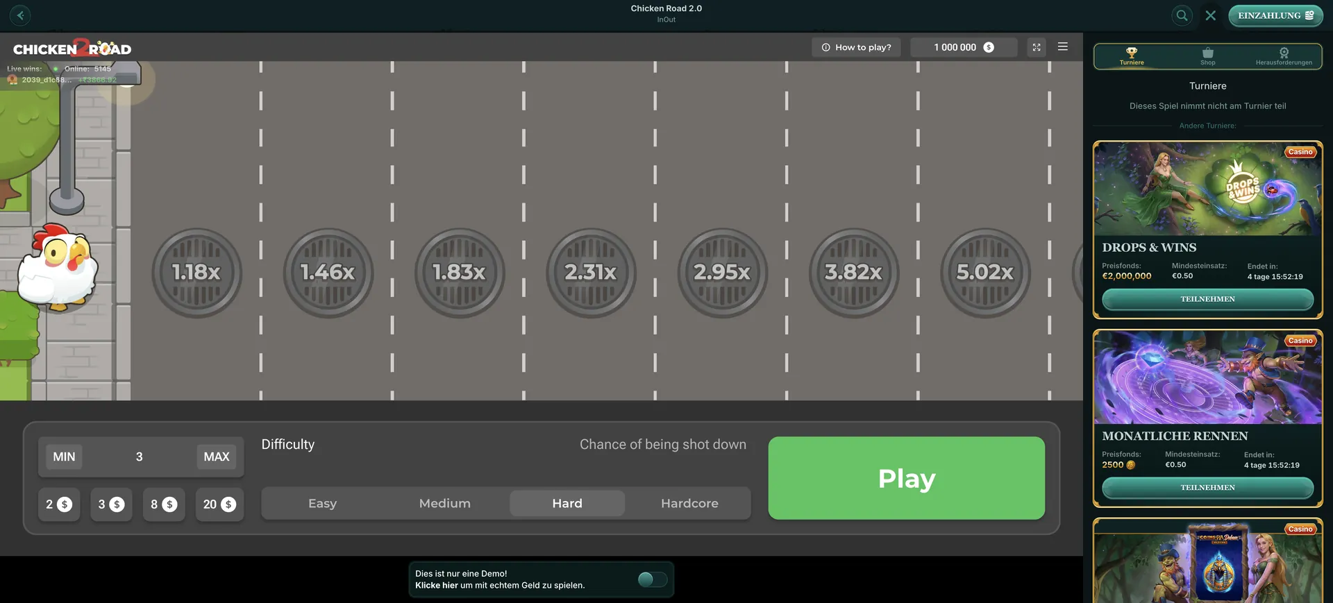Select Hardcore difficulty
The height and width of the screenshot is (603, 1333).
click(x=689, y=503)
